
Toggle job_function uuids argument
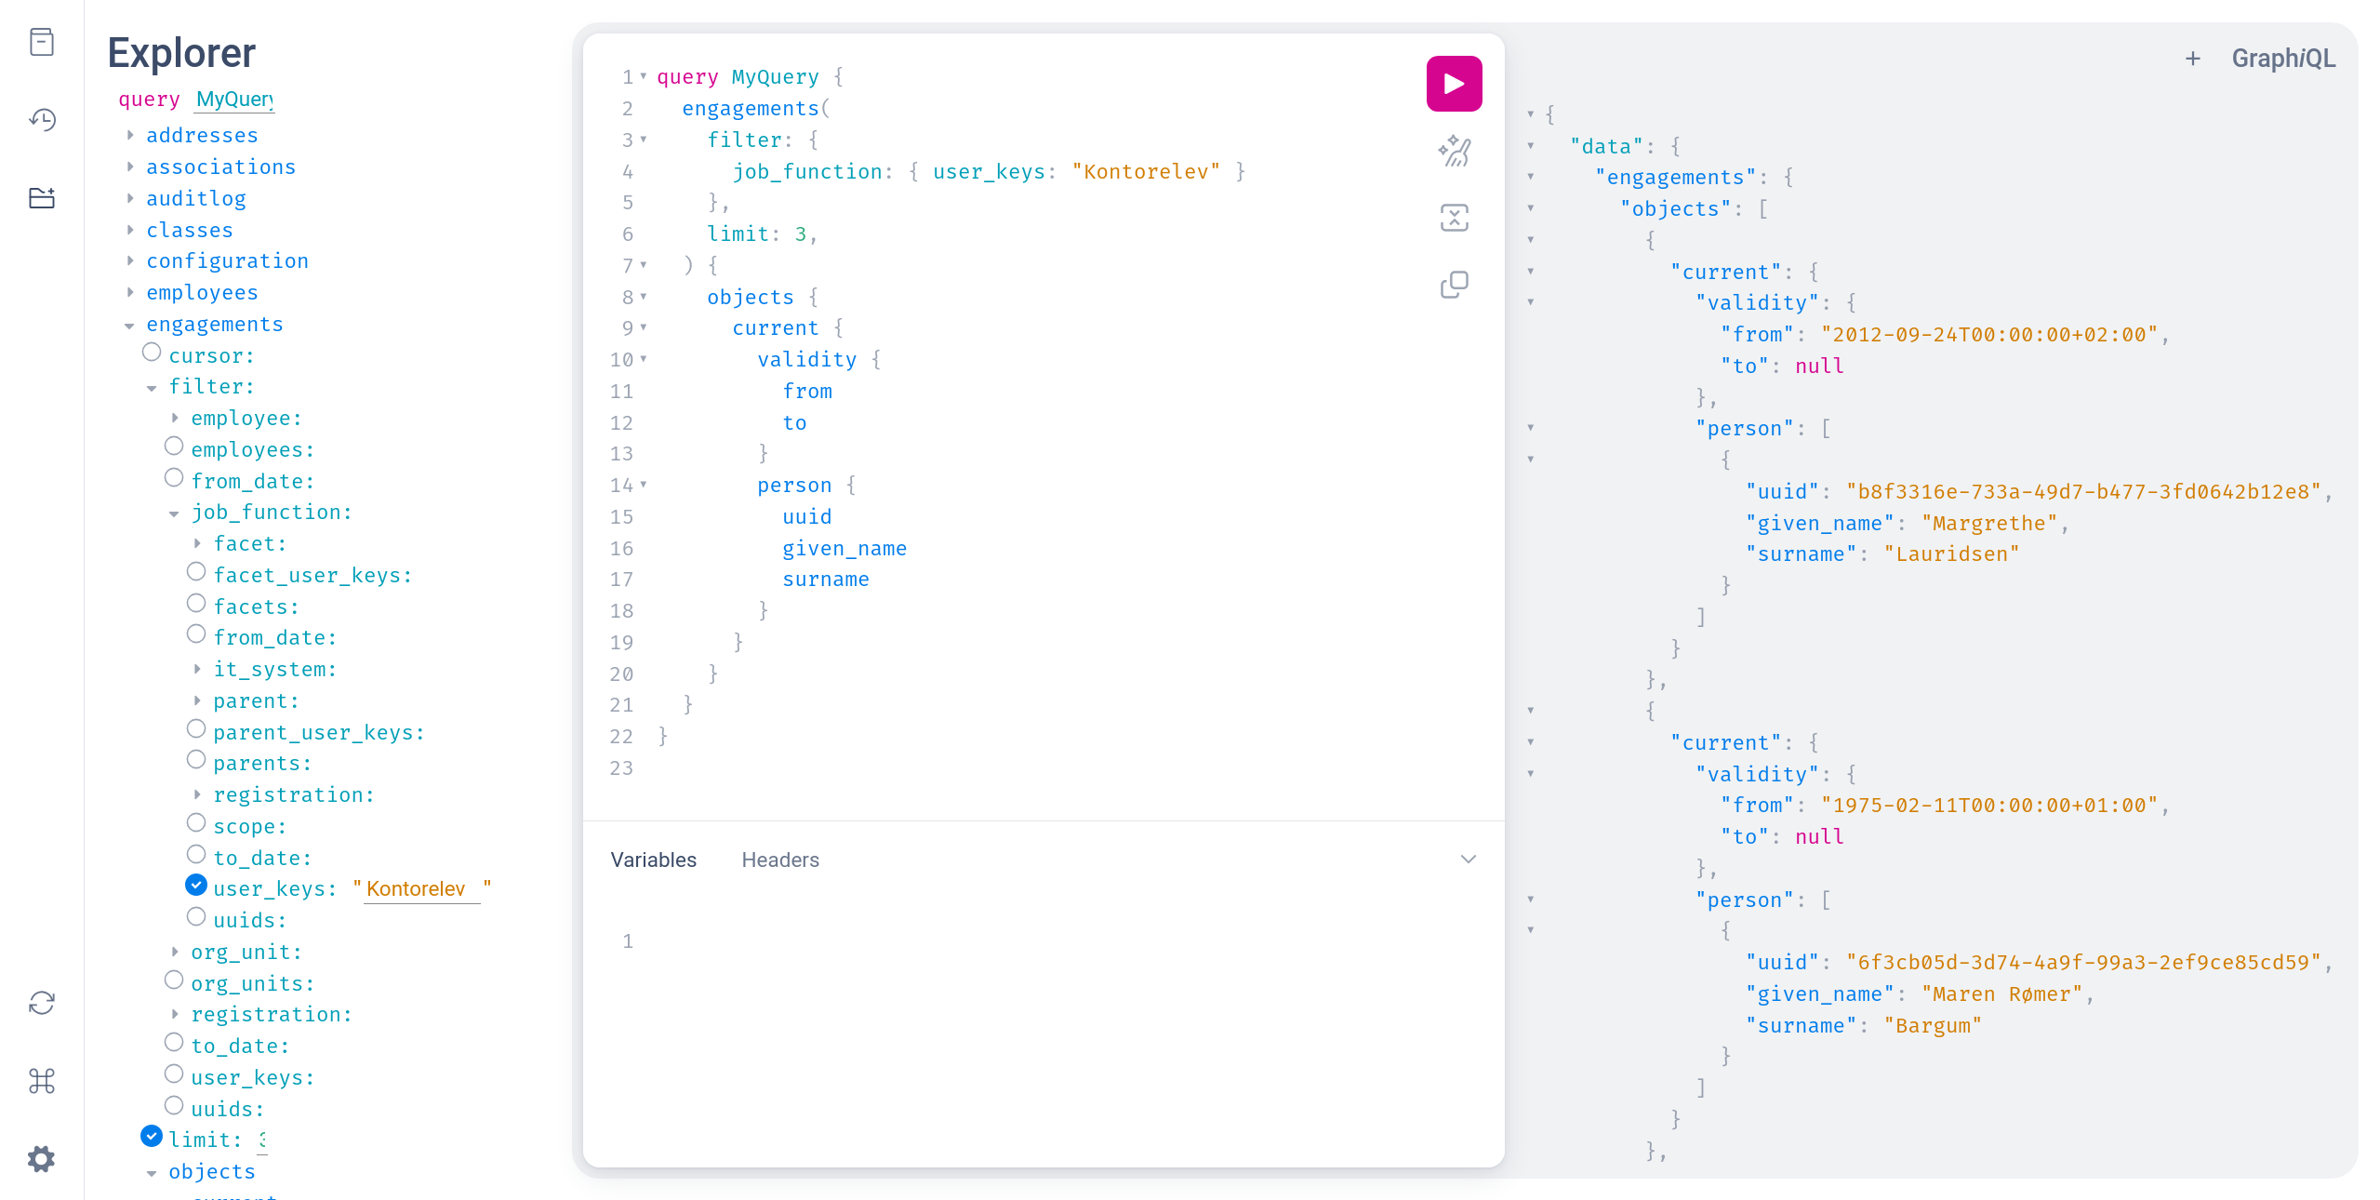pos(196,917)
